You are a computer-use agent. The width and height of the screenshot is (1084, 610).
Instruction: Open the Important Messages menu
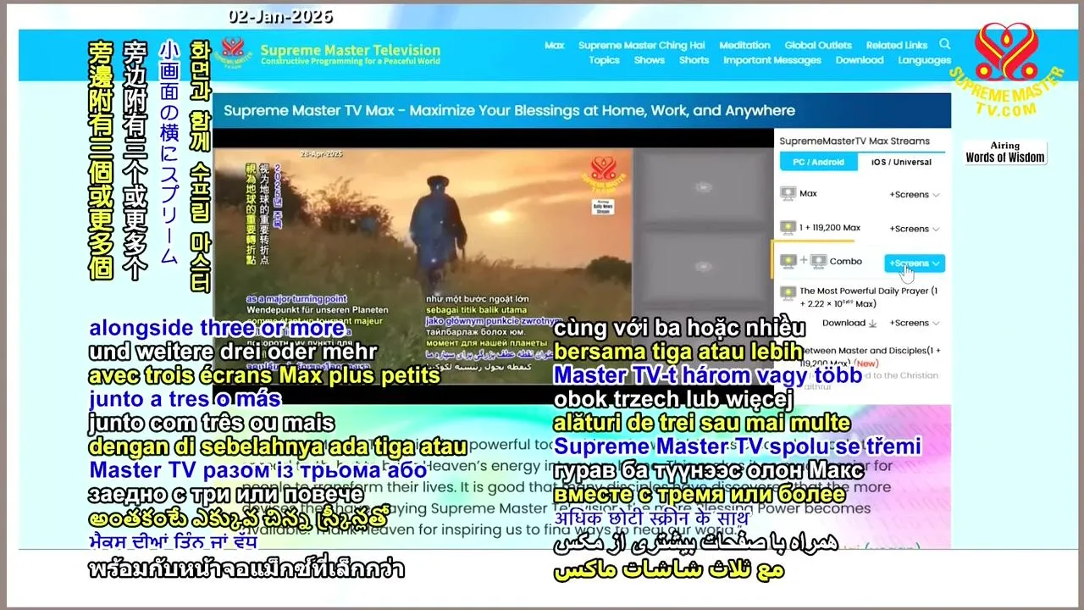[x=772, y=60]
